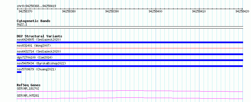Open variant nsv5405434 (ByrskaBishop2022) label
This screenshot has height=102, width=251.
click(41, 63)
